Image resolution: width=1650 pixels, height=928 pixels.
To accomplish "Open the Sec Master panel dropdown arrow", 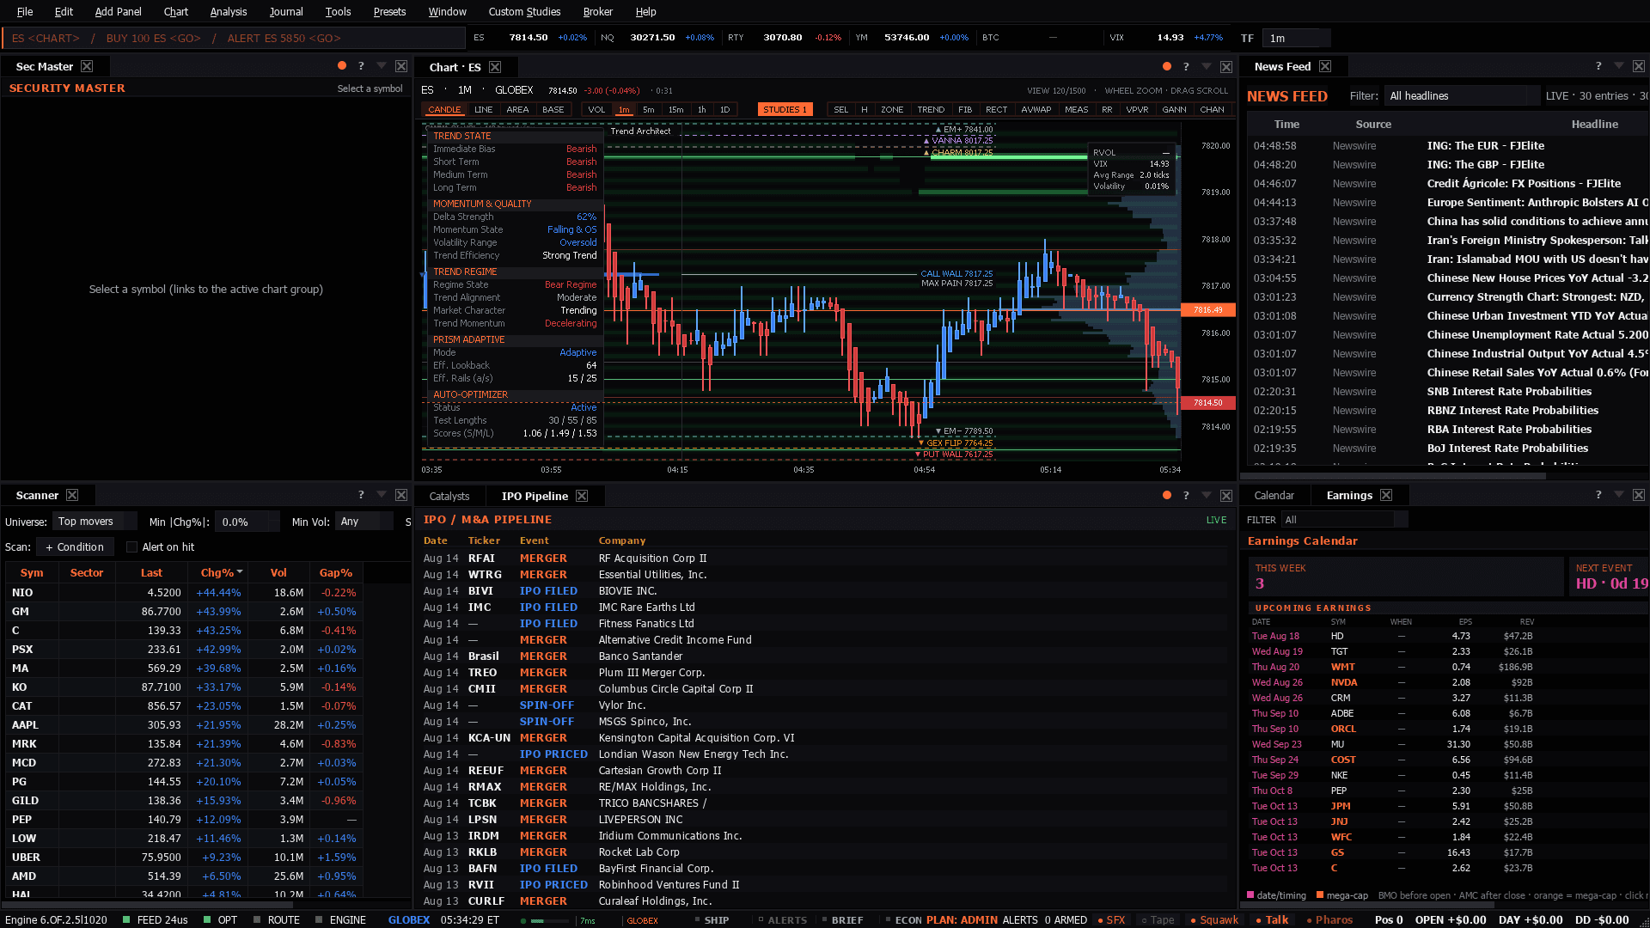I will point(382,66).
